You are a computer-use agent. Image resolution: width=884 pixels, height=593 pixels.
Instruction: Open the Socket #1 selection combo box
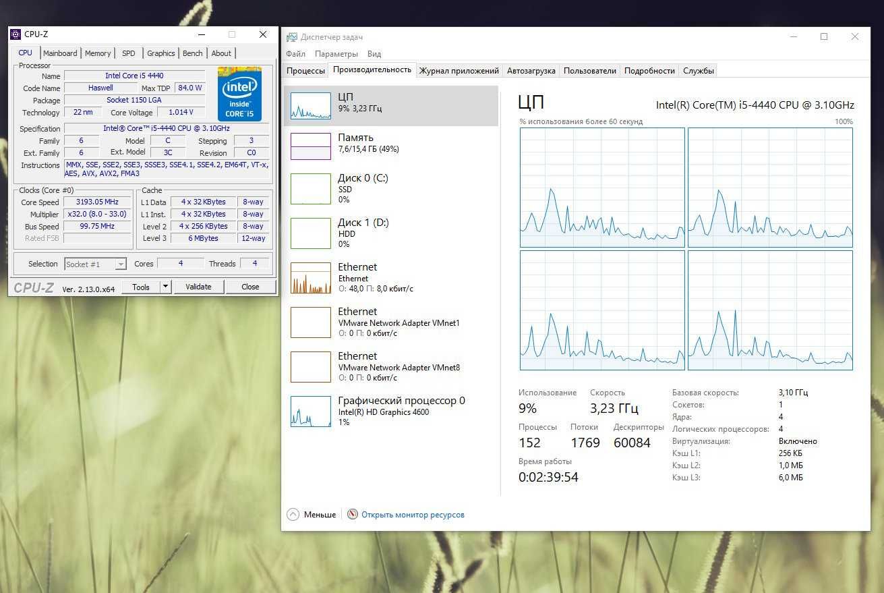(x=95, y=264)
